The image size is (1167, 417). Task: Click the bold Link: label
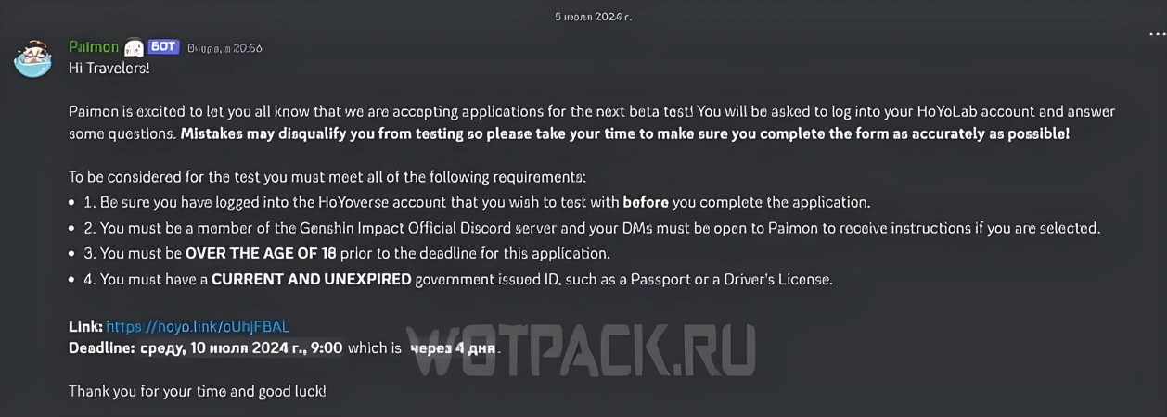[x=85, y=326]
